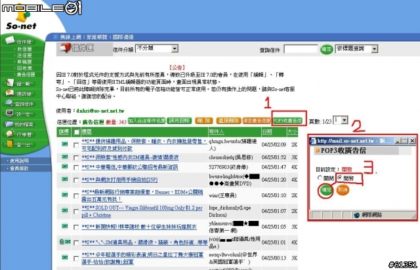420x270 pixels.
Task: Click the 清空廣告信匣 button
Action: click(x=257, y=121)
